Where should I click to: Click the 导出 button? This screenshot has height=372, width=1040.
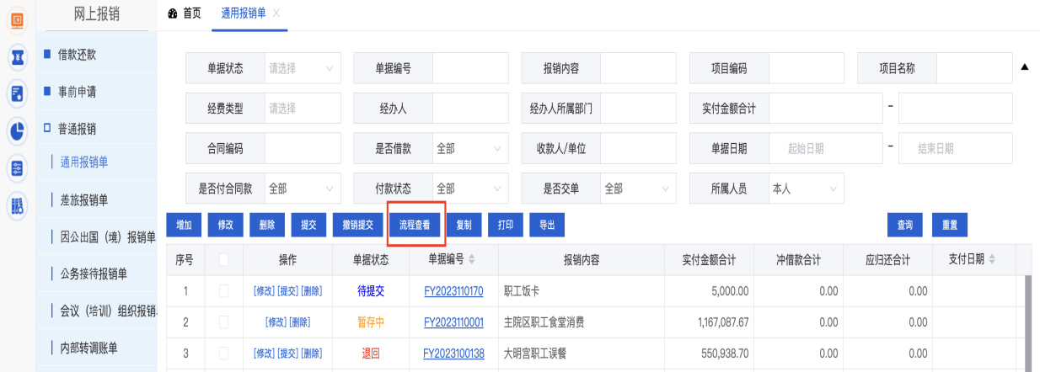point(547,225)
